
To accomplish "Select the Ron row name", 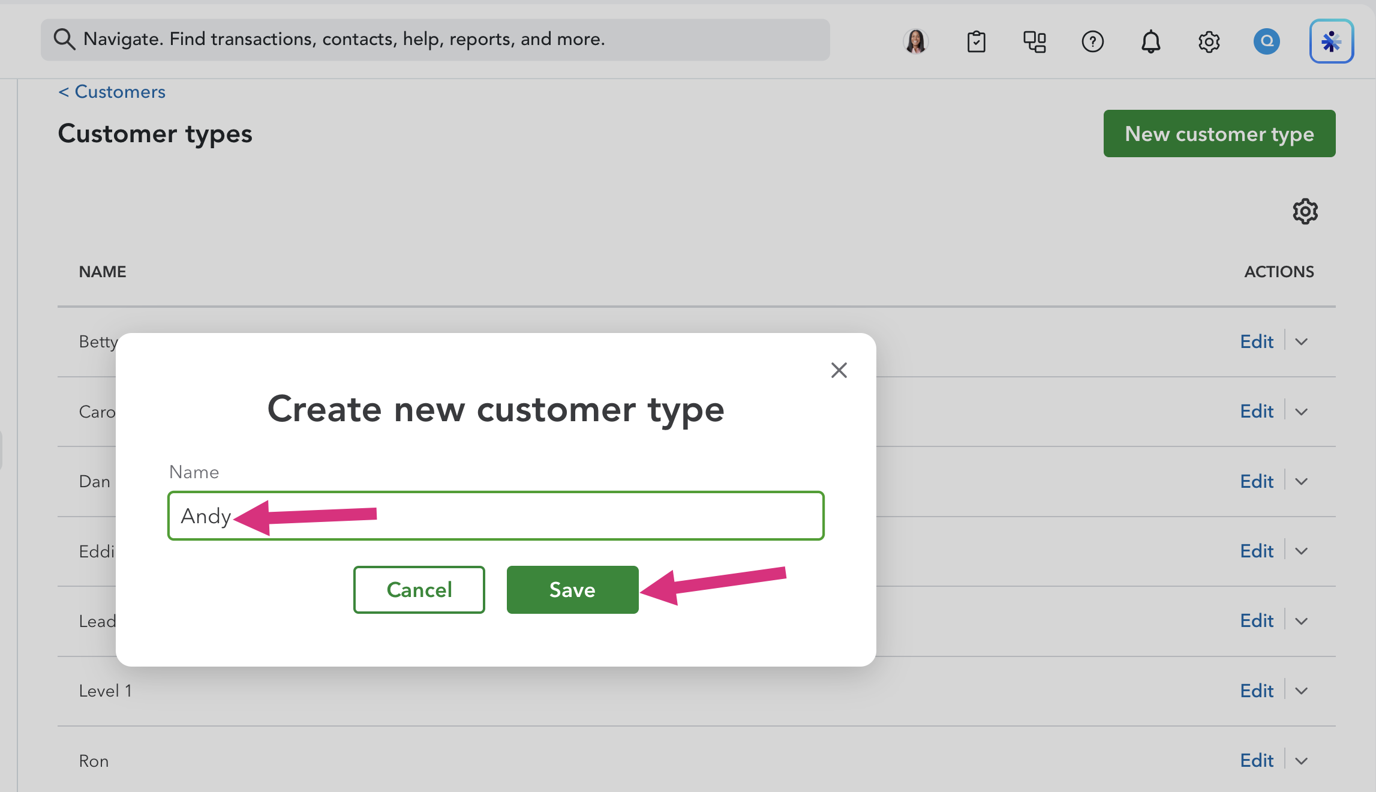I will click(94, 761).
